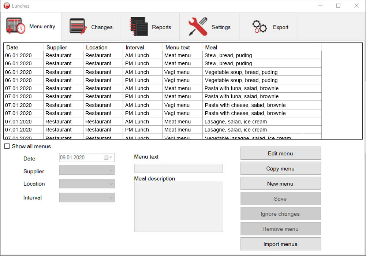Image resolution: width=366 pixels, height=256 pixels.
Task: Select the 06.01.2020 AM Lunch Meat menu row
Action: [163, 55]
